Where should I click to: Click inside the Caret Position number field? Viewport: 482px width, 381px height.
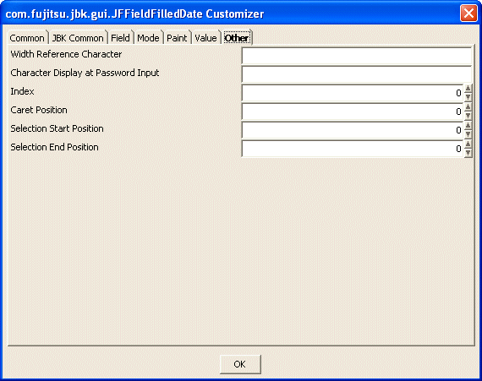point(353,112)
